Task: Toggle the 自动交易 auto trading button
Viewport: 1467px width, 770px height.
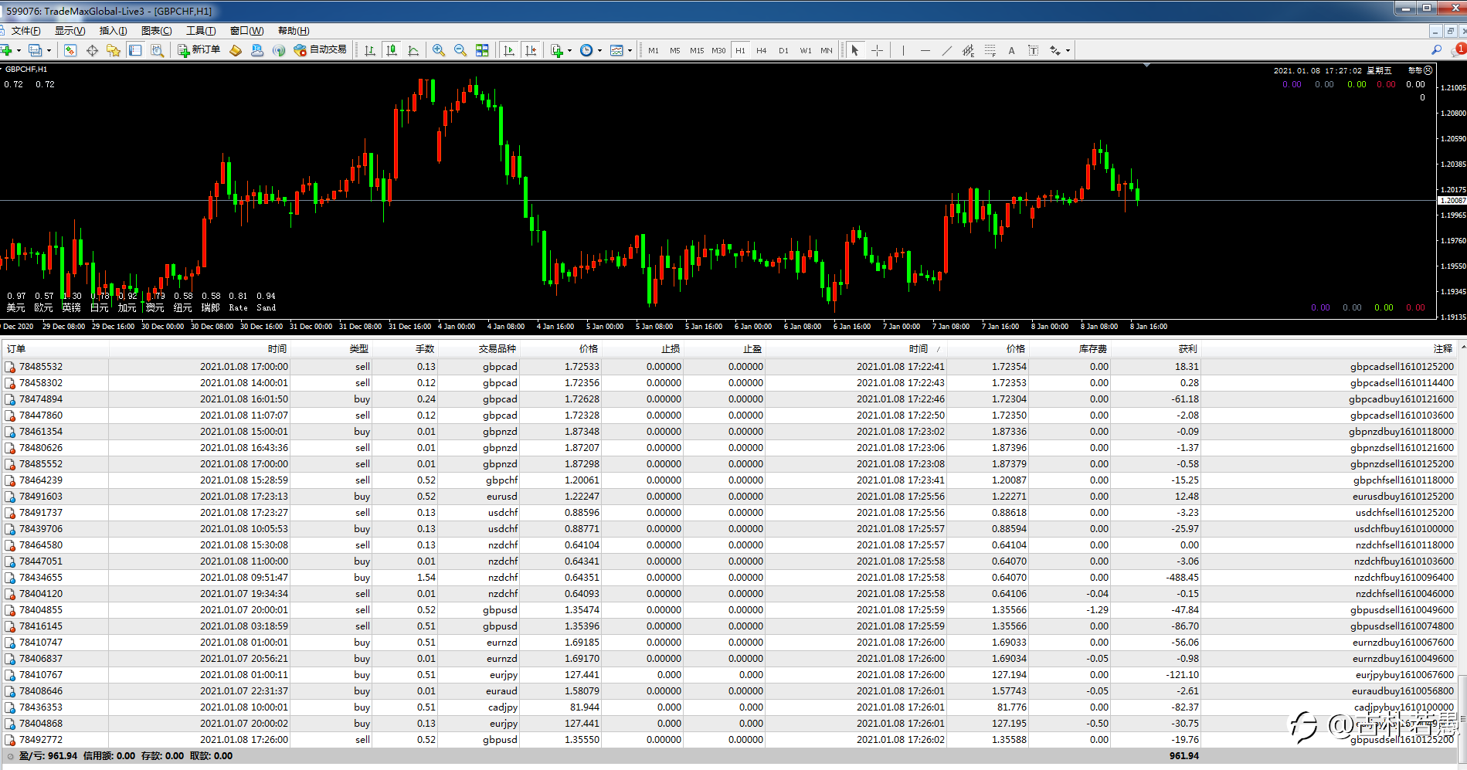Action: coord(321,50)
